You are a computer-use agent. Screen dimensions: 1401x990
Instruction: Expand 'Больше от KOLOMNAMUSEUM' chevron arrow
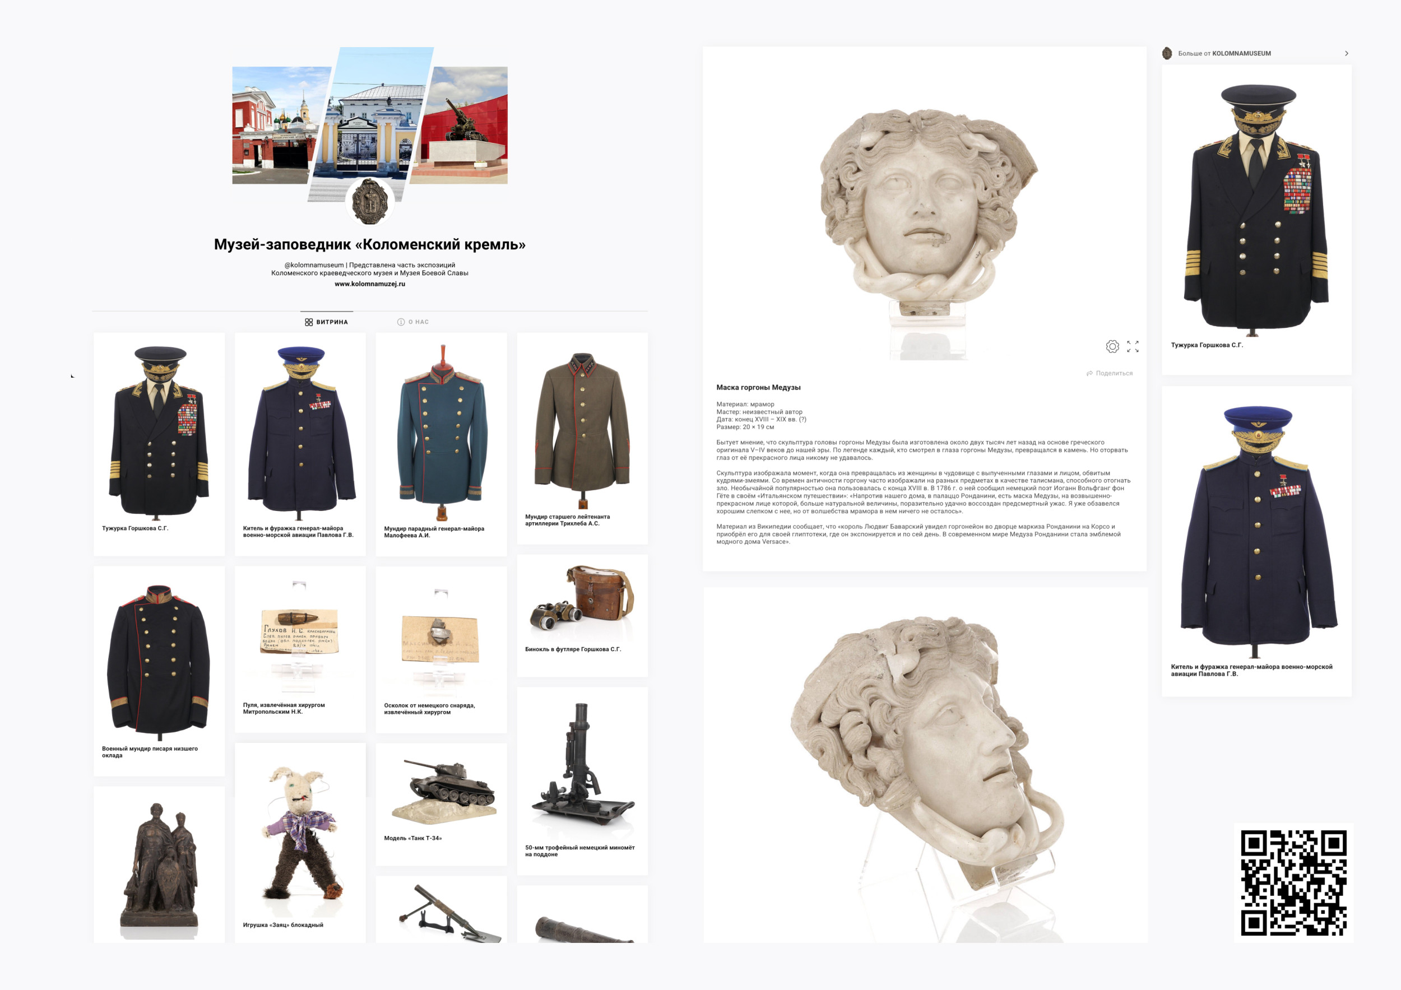[x=1346, y=54]
